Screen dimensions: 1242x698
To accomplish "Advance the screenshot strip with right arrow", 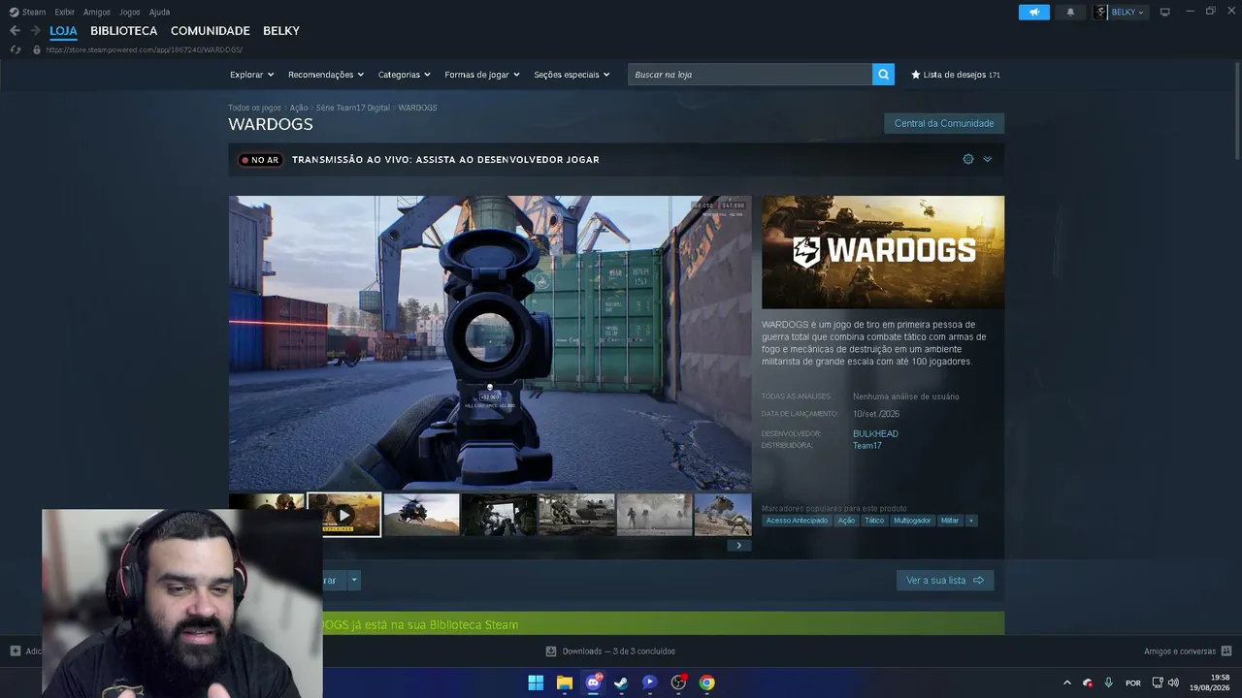I will [738, 546].
